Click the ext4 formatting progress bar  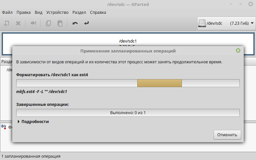click(128, 83)
